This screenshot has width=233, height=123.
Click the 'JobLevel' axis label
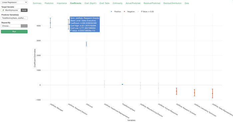tap(89, 105)
